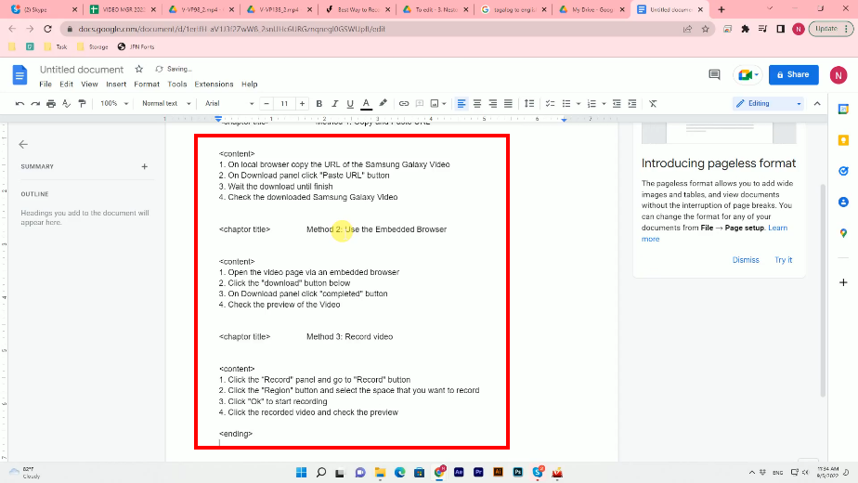The height and width of the screenshot is (483, 858).
Task: Open the Insert menu
Action: click(x=116, y=84)
